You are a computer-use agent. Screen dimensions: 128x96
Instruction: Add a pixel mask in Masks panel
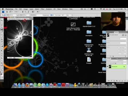pos(123,35)
